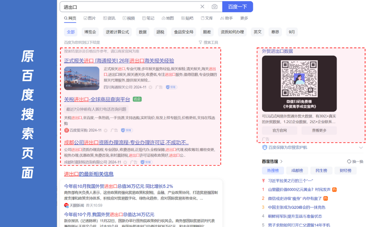Select the 退税 filter chip

point(160,32)
